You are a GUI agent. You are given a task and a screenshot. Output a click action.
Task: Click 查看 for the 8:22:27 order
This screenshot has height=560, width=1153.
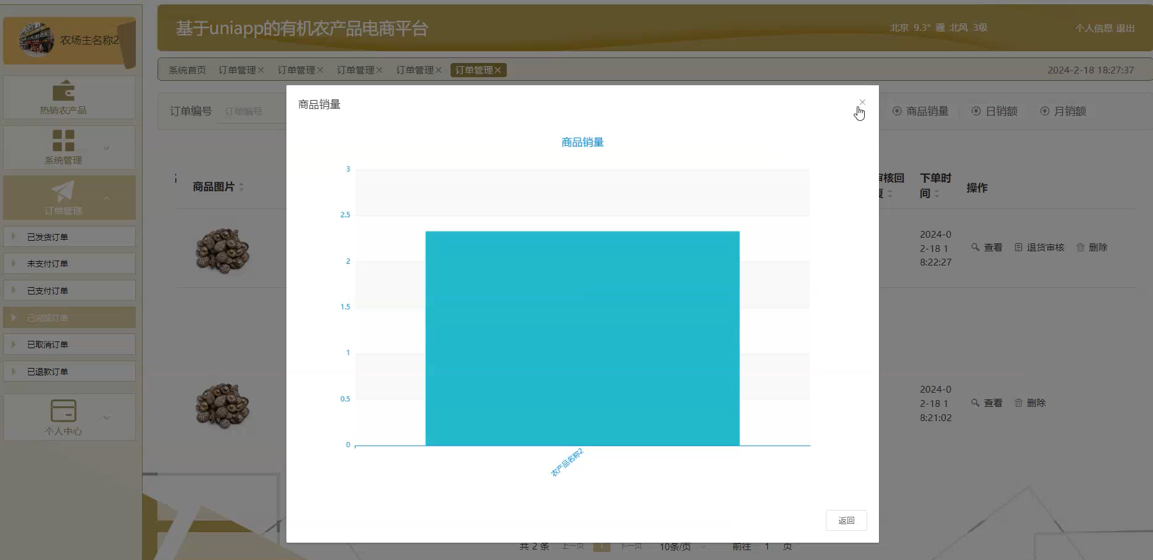click(986, 248)
